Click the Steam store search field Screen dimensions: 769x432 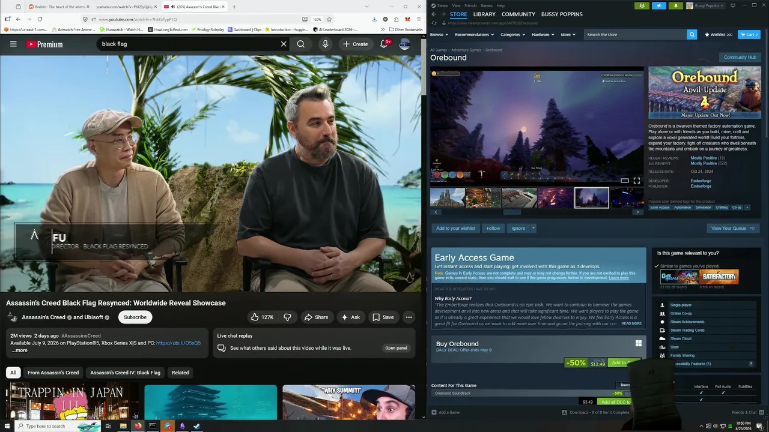tap(635, 35)
